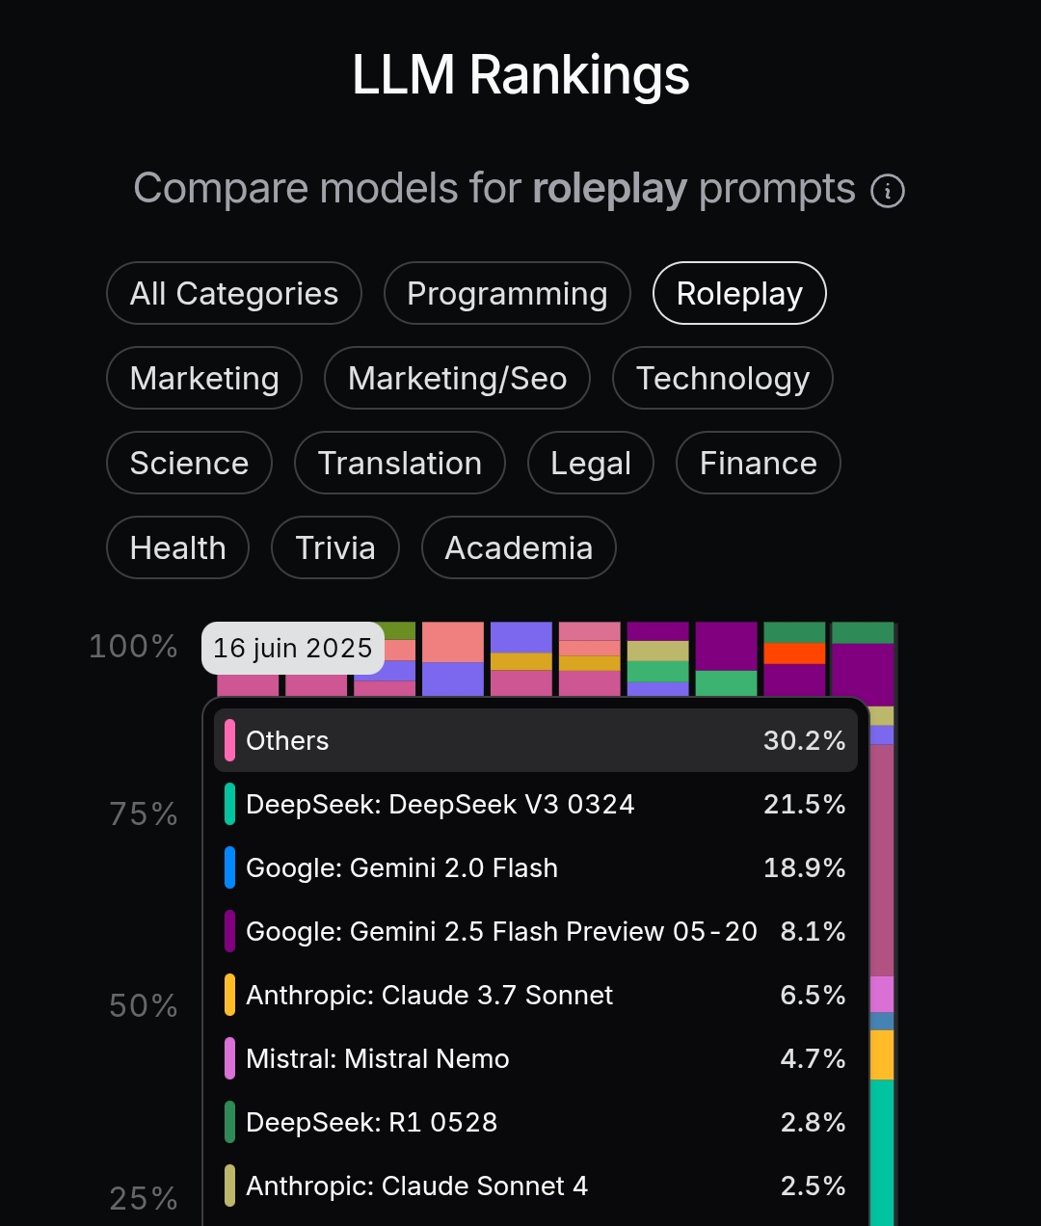Pick the Technology category
1041x1226 pixels.
723,378
